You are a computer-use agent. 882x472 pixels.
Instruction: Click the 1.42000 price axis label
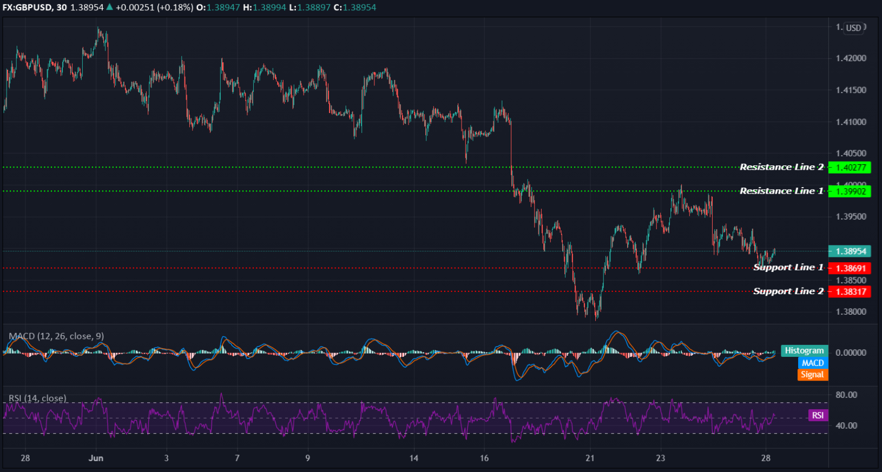coord(851,58)
